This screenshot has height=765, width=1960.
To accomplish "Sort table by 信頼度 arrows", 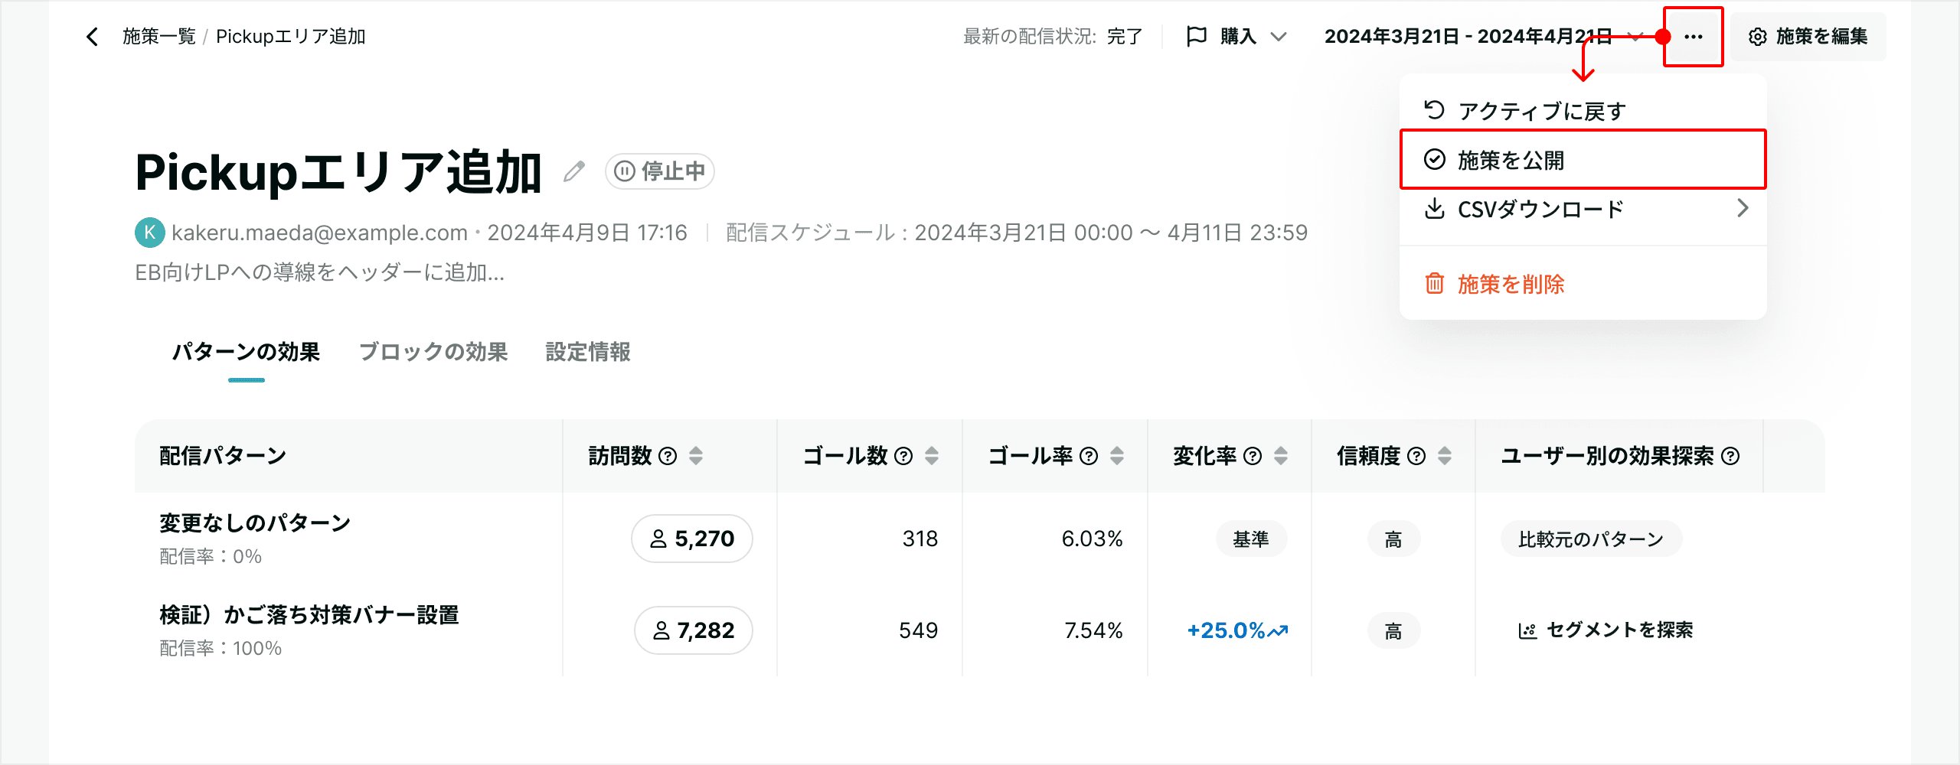I will [x=1445, y=456].
